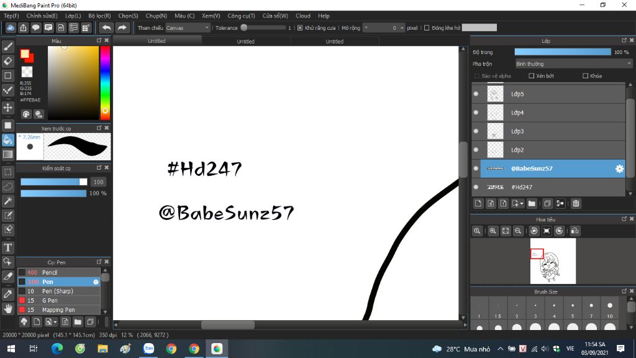Screen dimensions: 636x358
Task: Select the Move tool
Action: (7, 108)
